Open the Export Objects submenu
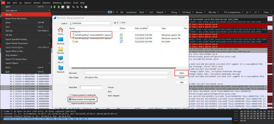This screenshot has height=124, width=274. (x=26, y=63)
